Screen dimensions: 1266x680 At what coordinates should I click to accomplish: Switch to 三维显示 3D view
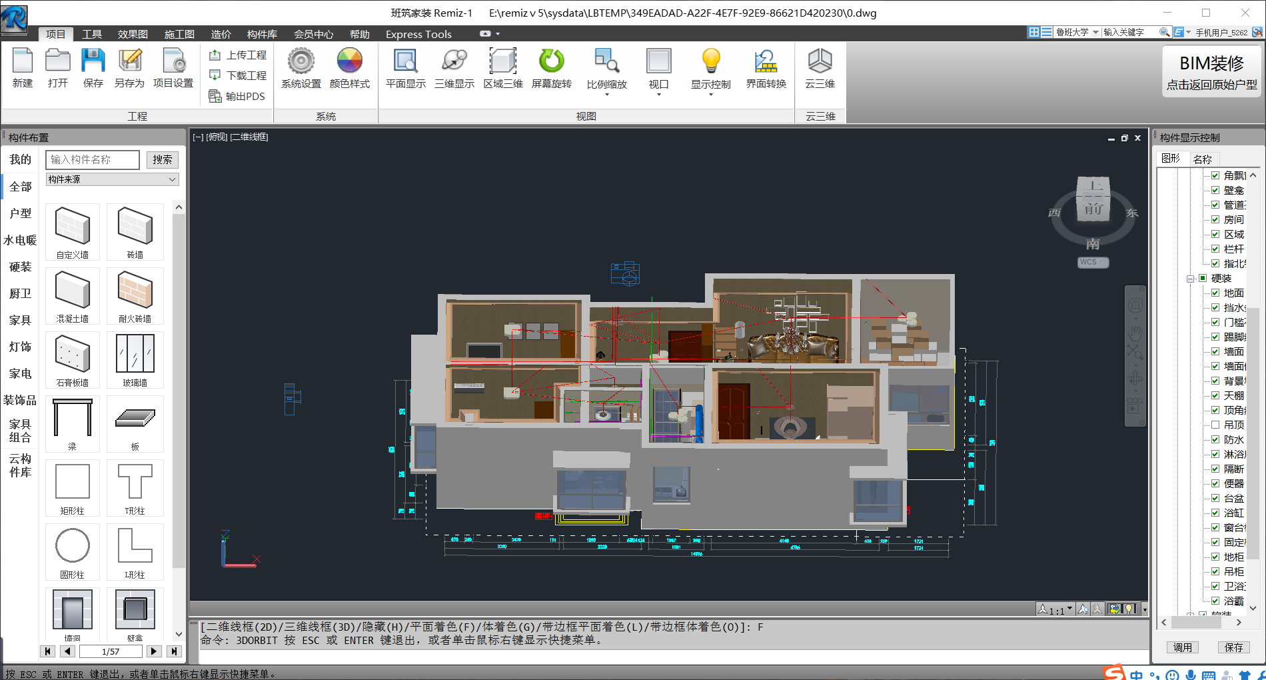tap(454, 68)
